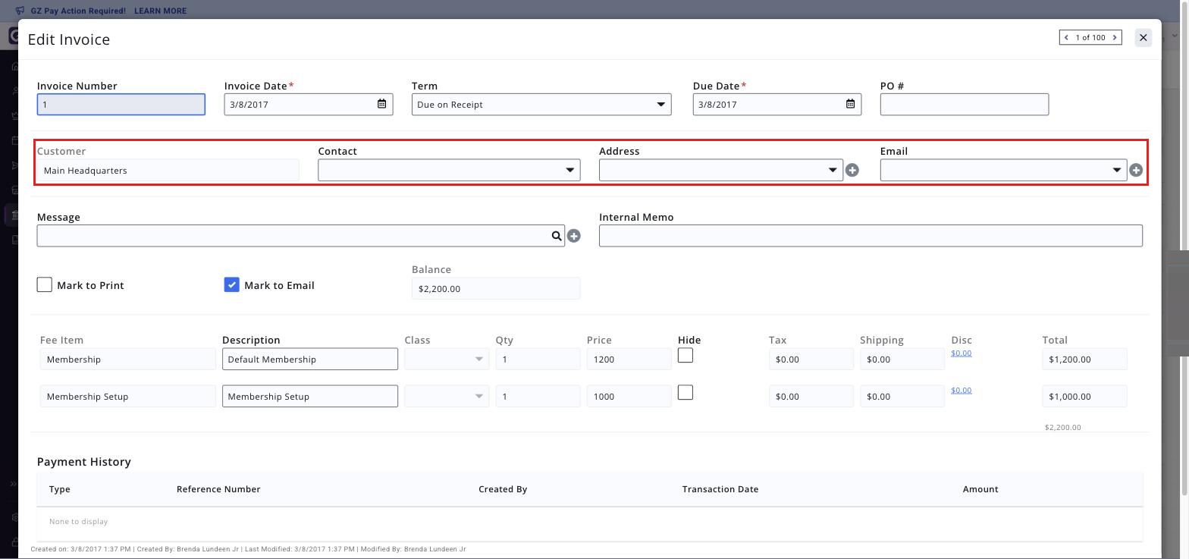Open the Invoice Date calendar picker
The image size is (1189, 559).
pyautogui.click(x=382, y=104)
